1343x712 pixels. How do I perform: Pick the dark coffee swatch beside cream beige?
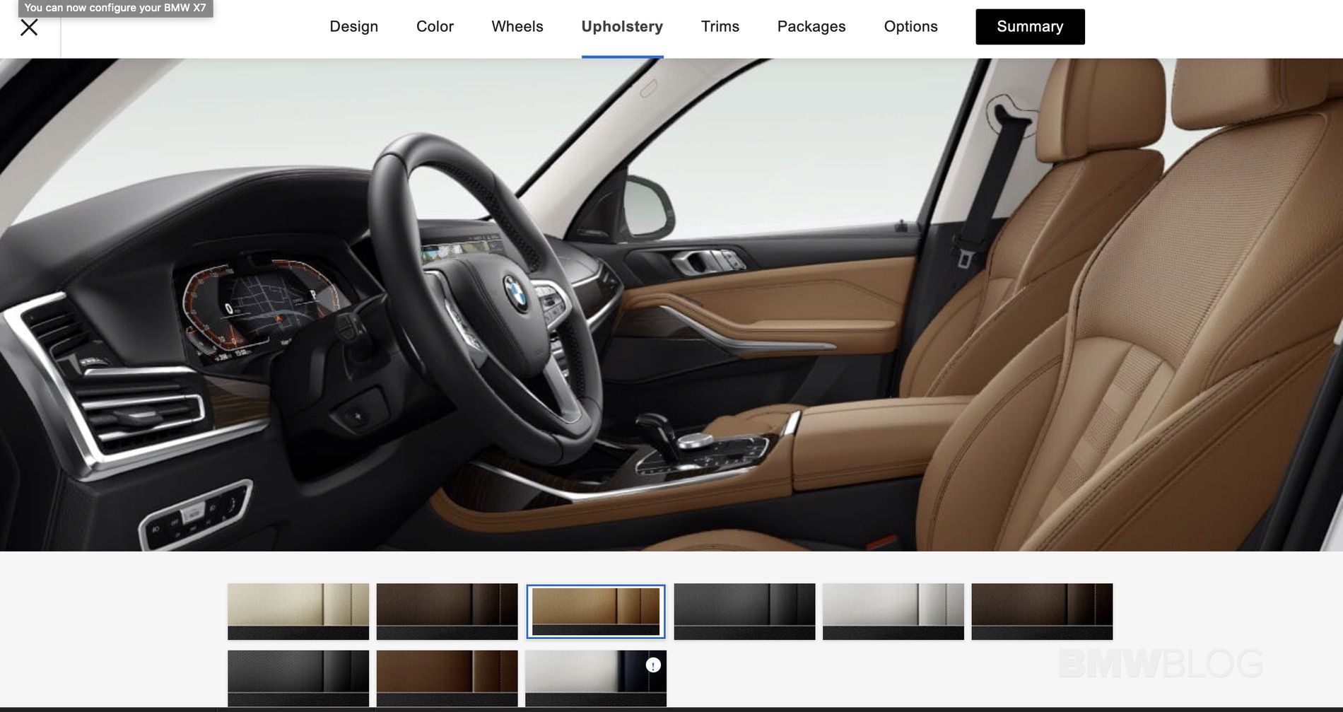447,611
